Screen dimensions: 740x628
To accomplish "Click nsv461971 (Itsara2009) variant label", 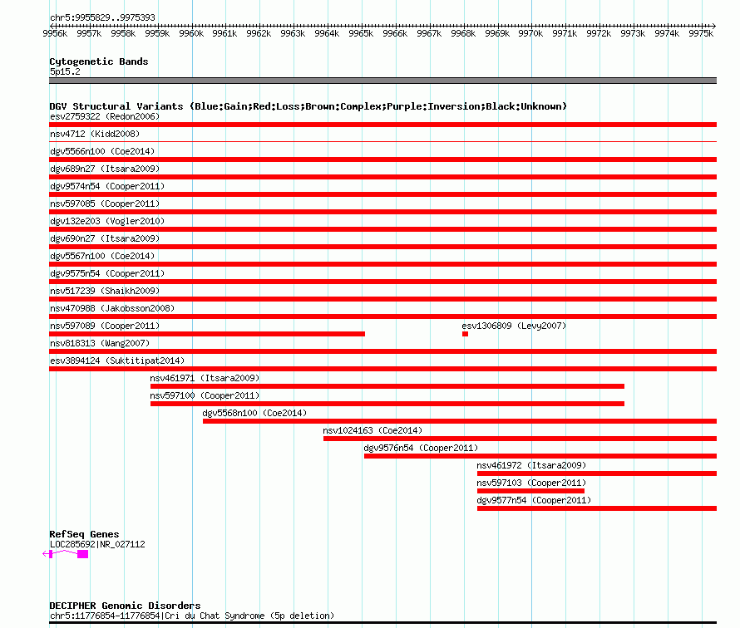I will coord(205,378).
